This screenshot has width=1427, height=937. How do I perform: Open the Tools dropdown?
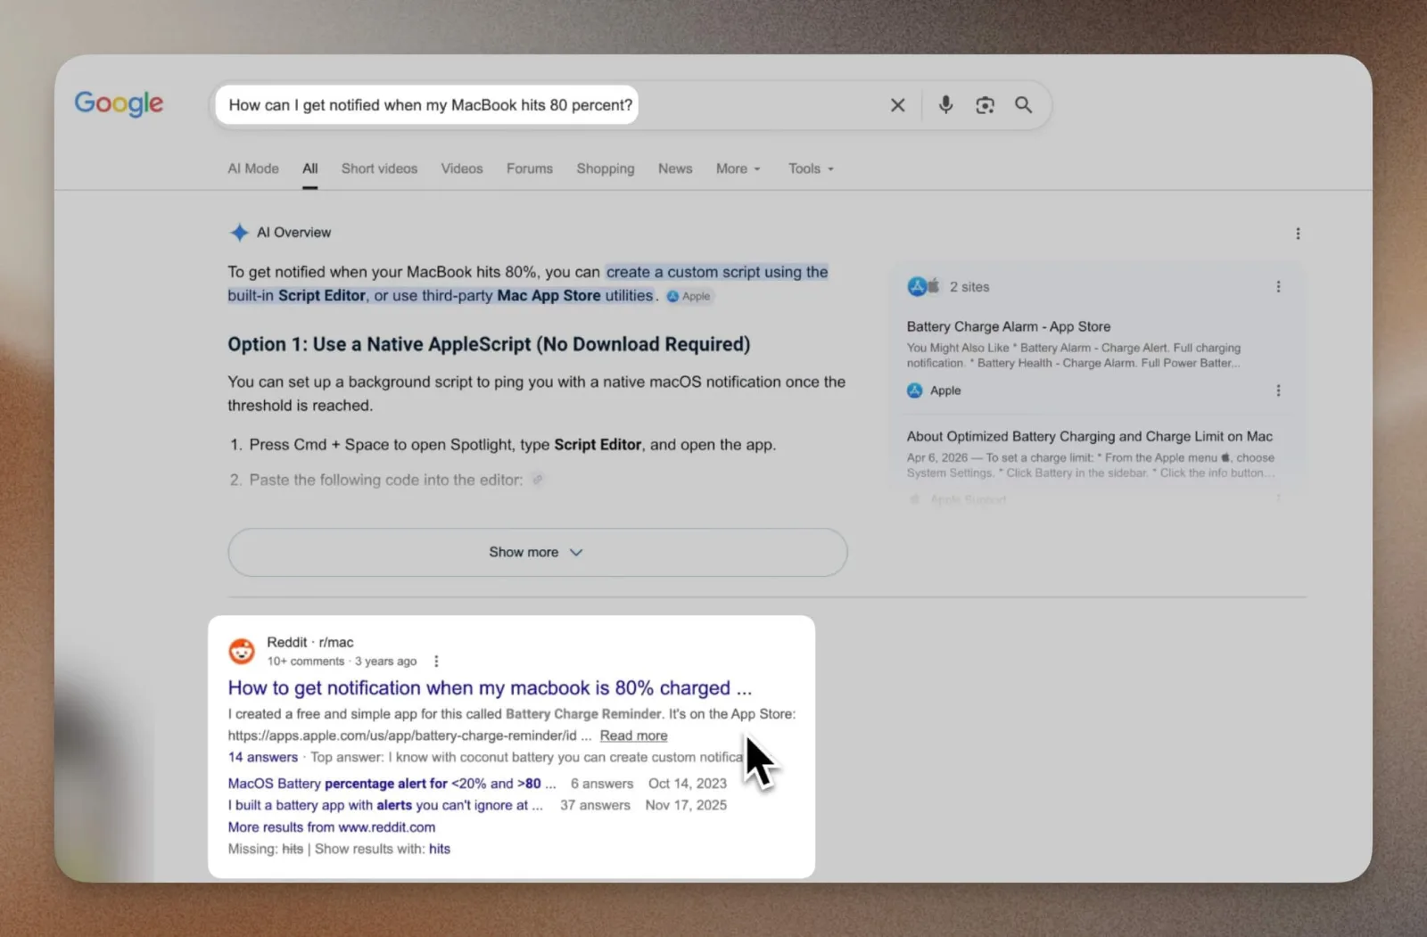tap(811, 168)
